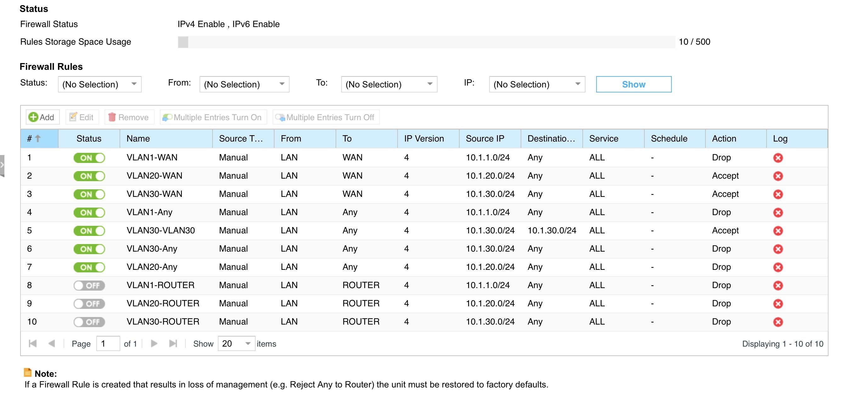Screen dimensions: 860x401
Task: Go to last page icon
Action: 173,344
